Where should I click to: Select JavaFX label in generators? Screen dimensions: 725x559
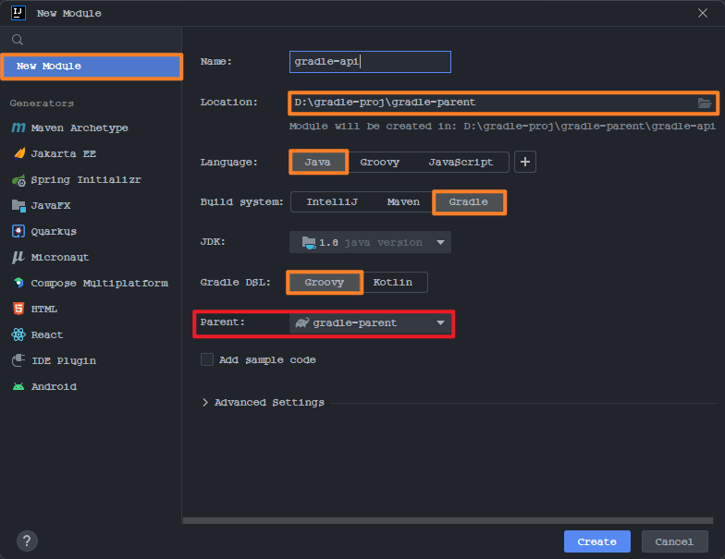click(51, 205)
